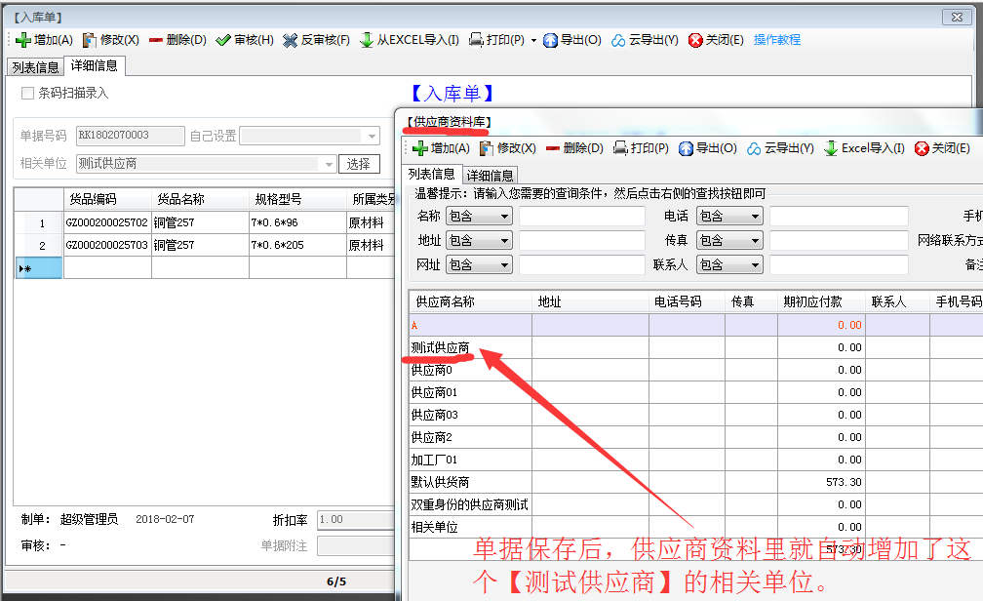Viewport: 983px width, 601px height.
Task: Open the 名称 filter condition dropdown
Action: [x=479, y=216]
